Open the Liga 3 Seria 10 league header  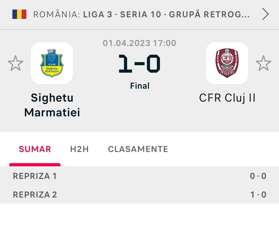[x=141, y=14]
